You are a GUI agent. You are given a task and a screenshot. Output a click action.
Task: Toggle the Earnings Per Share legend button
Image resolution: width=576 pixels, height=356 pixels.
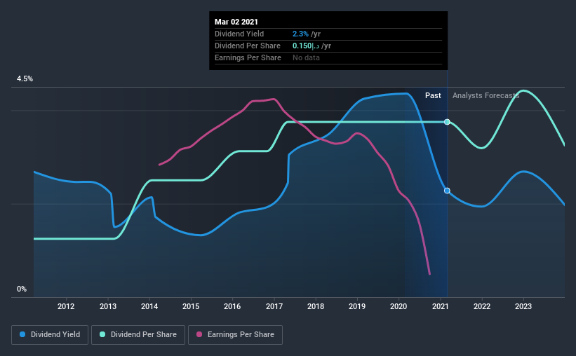235,335
